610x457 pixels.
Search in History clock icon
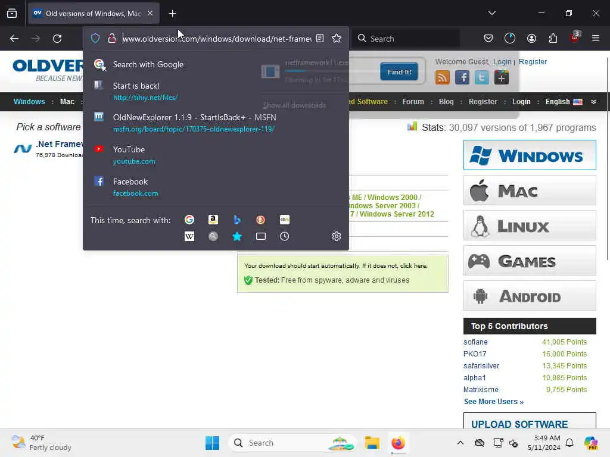284,236
